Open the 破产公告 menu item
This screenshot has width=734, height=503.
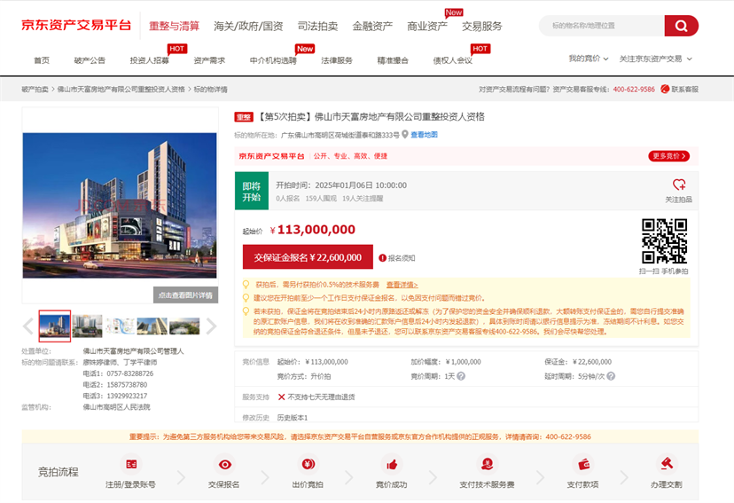[90, 60]
